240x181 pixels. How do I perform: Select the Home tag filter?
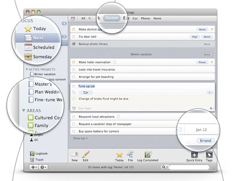[x=112, y=18]
